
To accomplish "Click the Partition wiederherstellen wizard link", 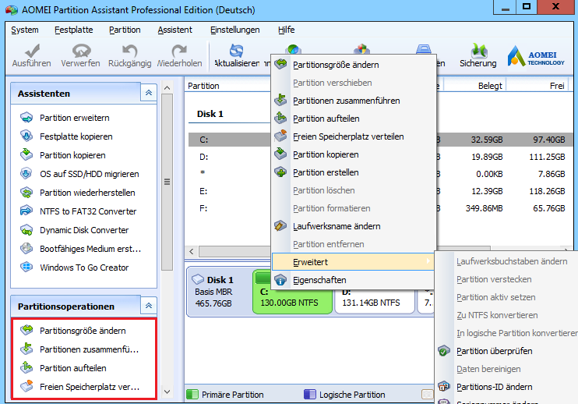I will [87, 193].
